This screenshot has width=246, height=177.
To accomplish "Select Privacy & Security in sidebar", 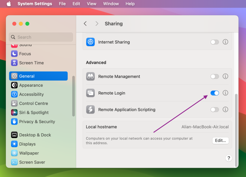I will tap(38, 121).
